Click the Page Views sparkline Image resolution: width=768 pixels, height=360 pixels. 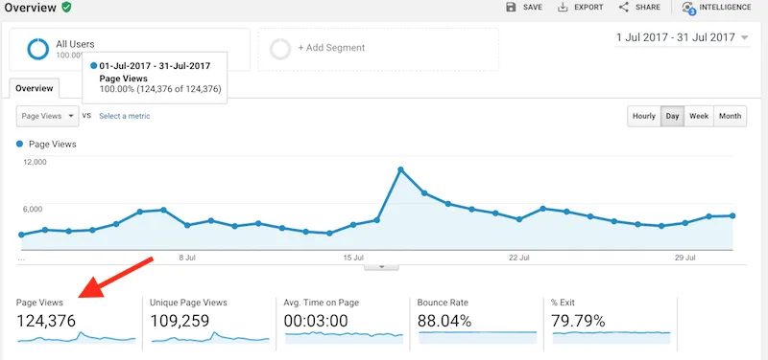pyautogui.click(x=76, y=338)
